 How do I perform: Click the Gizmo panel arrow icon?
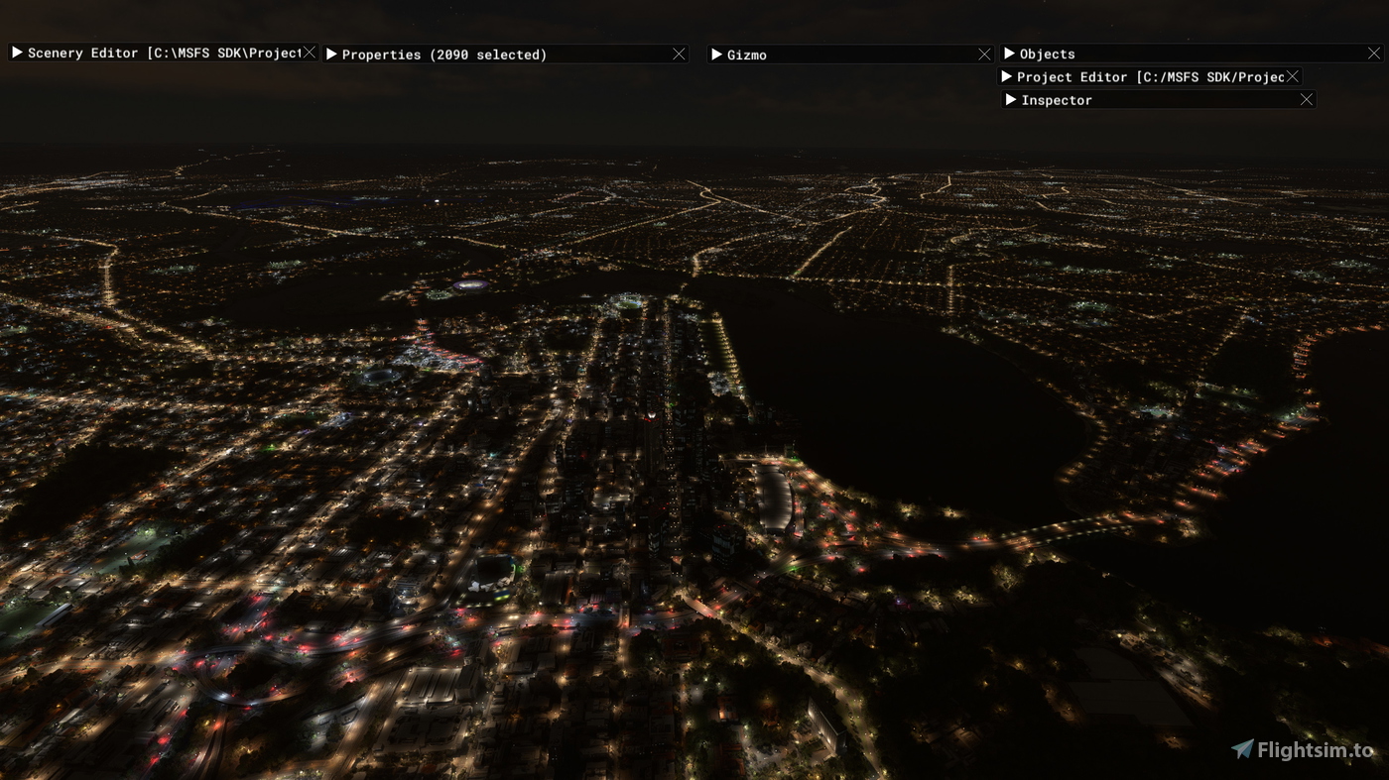[716, 55]
